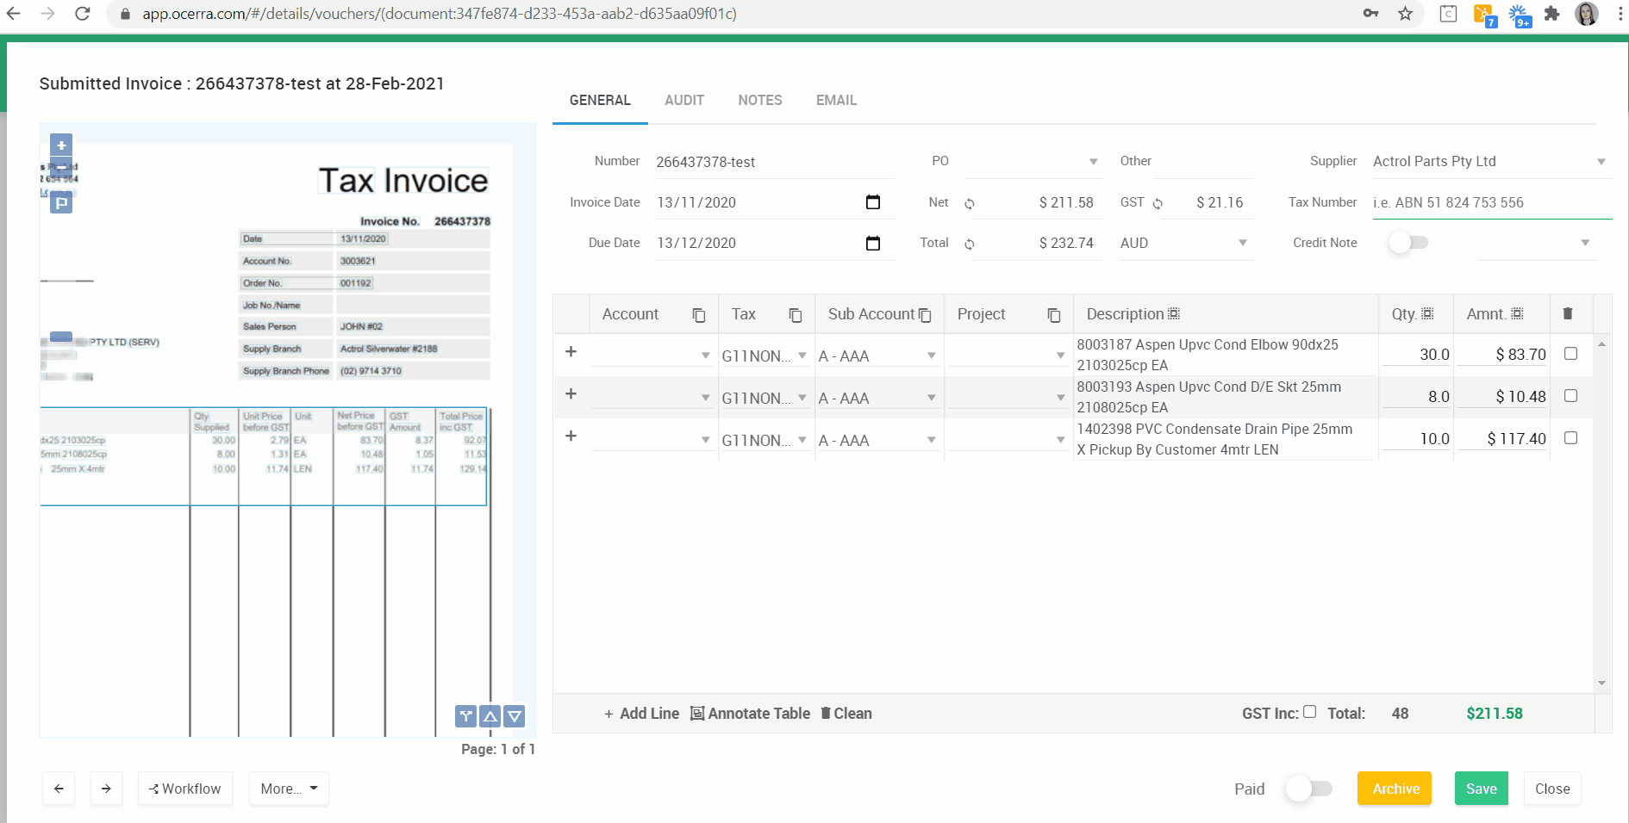Click the Description column select icon
Image resolution: width=1629 pixels, height=823 pixels.
[x=1174, y=314]
